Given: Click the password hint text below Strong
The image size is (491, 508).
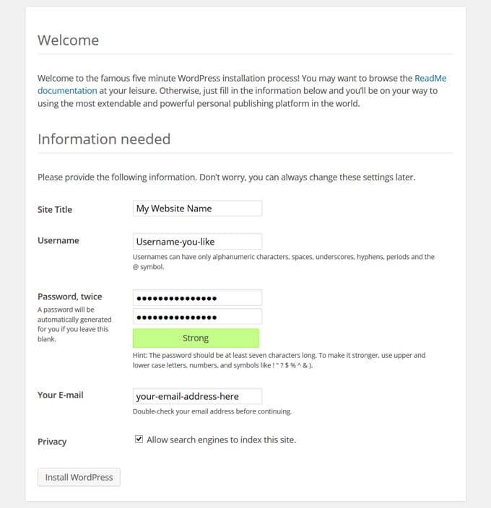Looking at the screenshot, I should [x=279, y=360].
